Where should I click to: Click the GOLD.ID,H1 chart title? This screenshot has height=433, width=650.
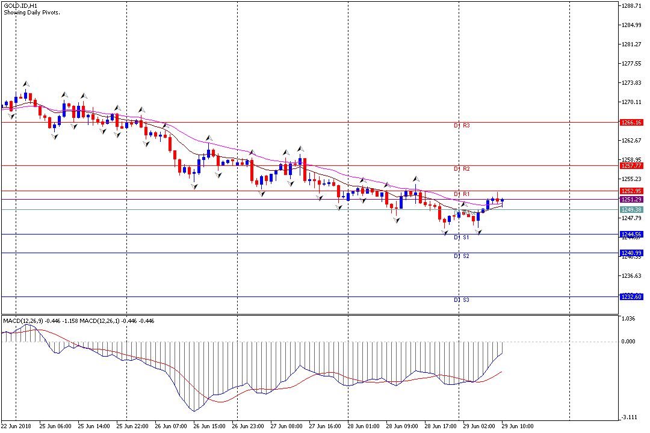coord(20,6)
